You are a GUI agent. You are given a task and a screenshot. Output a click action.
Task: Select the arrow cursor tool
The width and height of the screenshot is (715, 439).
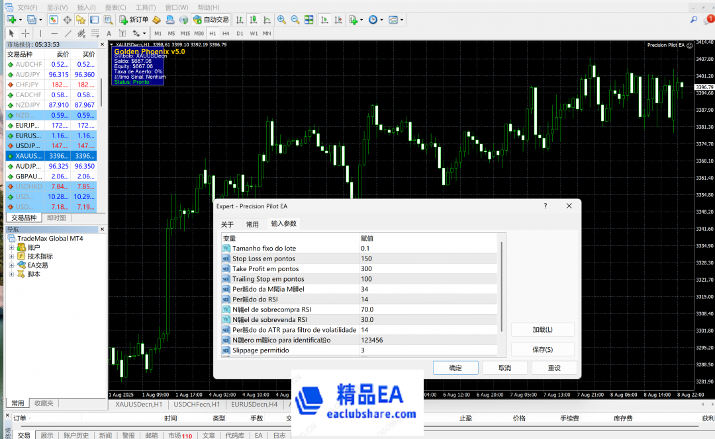point(11,33)
